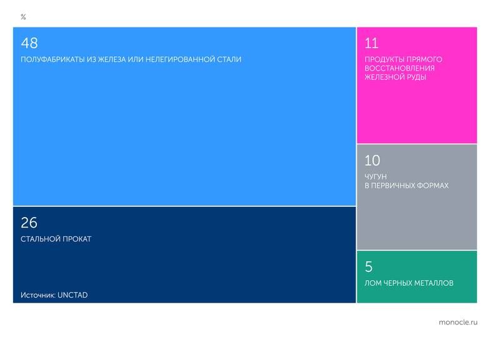
Task: Select the 'ПРОДУКТЫ ПРЯМОГО' text line
Action: click(x=403, y=59)
